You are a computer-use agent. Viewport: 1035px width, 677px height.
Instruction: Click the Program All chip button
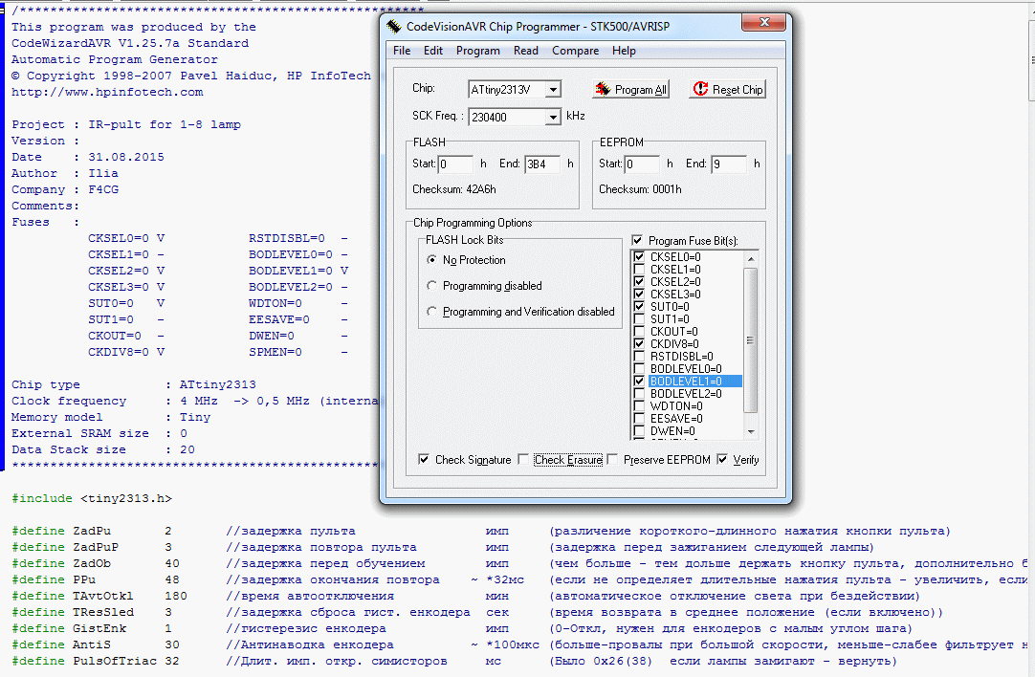click(x=630, y=89)
